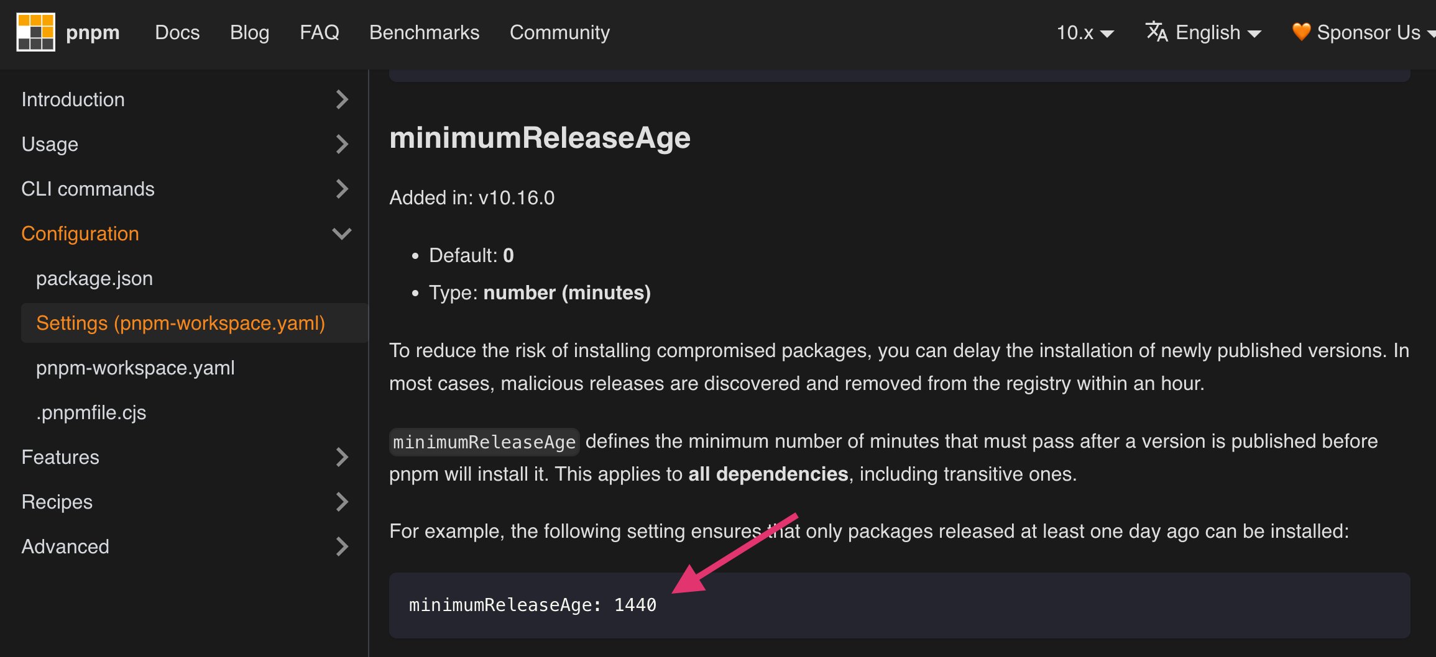Expand the CLI commands chevron

tap(342, 189)
